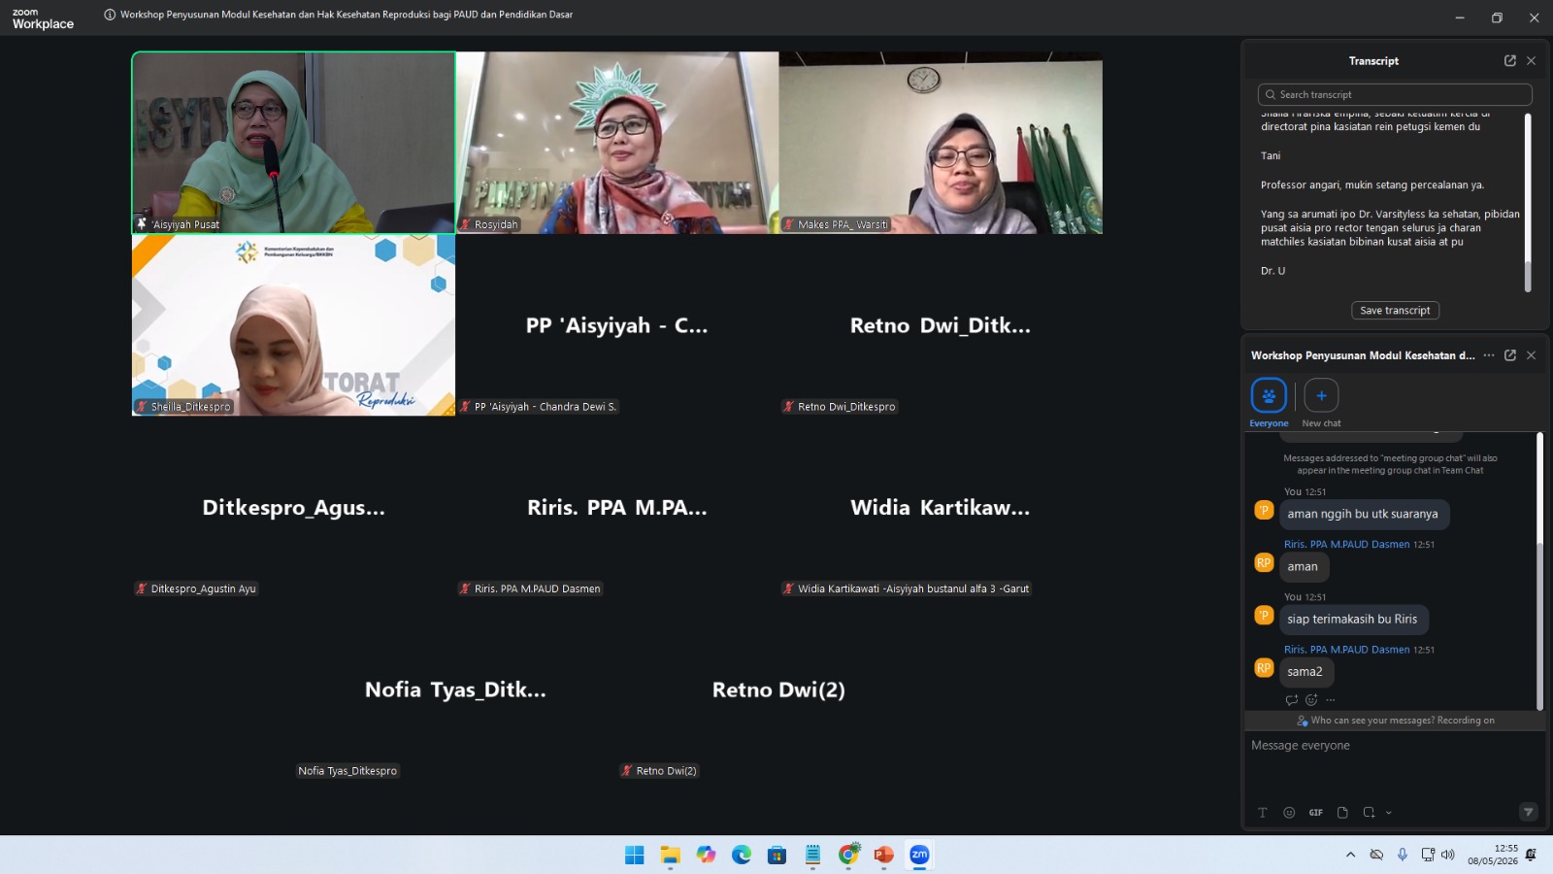Open File Explorer from the taskbar
The height and width of the screenshot is (874, 1553).
pyautogui.click(x=671, y=855)
